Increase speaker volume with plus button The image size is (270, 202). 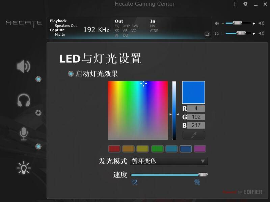click(x=254, y=24)
